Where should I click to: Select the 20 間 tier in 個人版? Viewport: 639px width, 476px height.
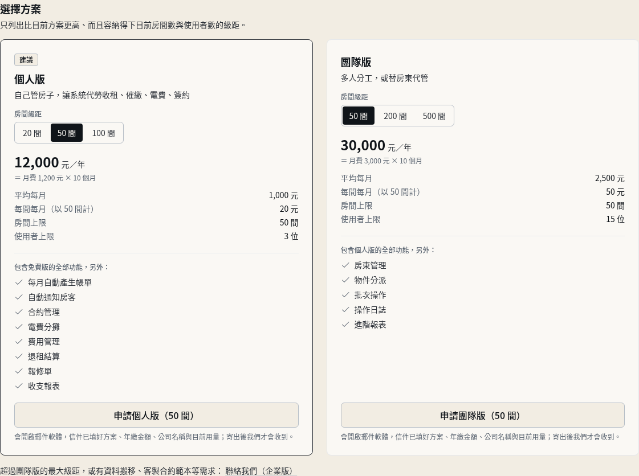[x=32, y=133]
